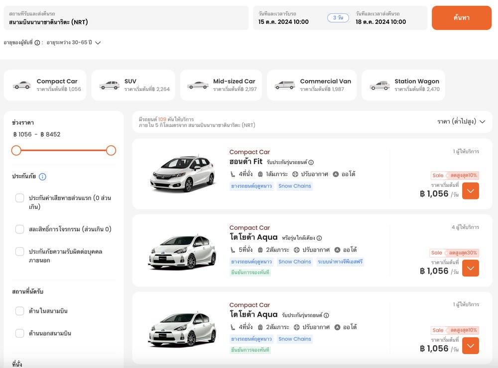Click the luggage icon beside 1สัมภาระ
This screenshot has height=368, width=498.
260,174
